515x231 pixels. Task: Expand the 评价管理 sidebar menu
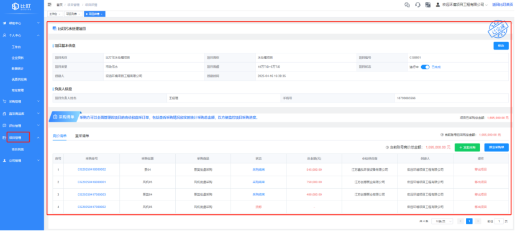tap(39, 125)
